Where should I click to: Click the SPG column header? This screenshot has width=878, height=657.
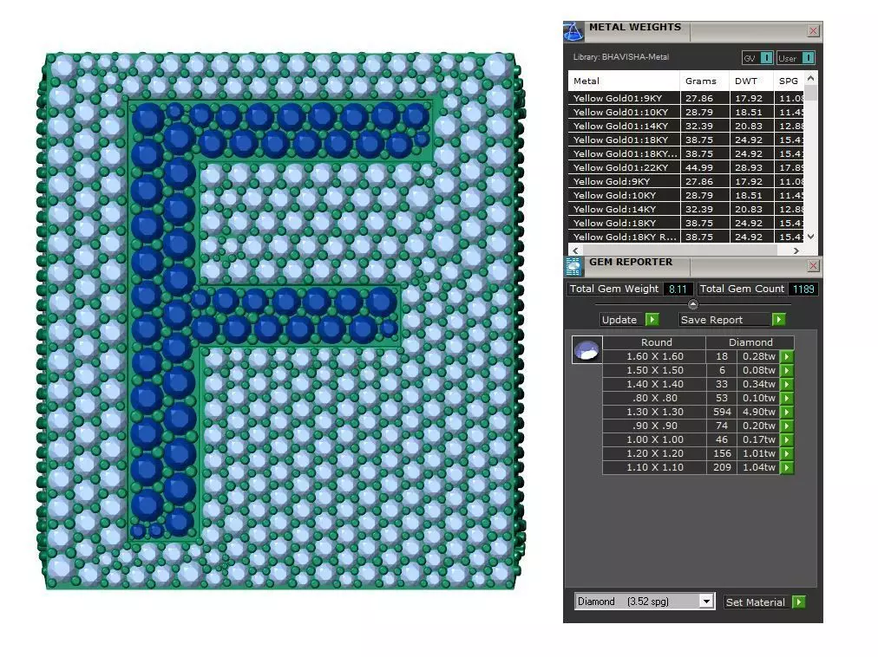pos(789,81)
